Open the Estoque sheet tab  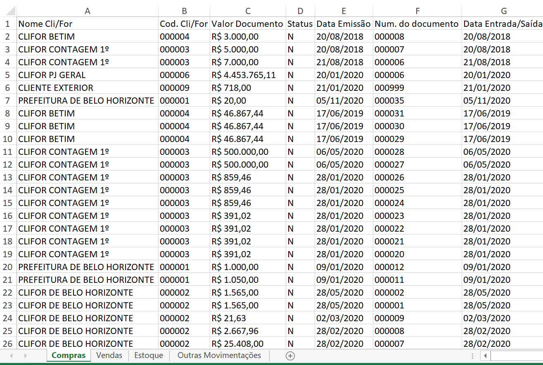tap(149, 356)
